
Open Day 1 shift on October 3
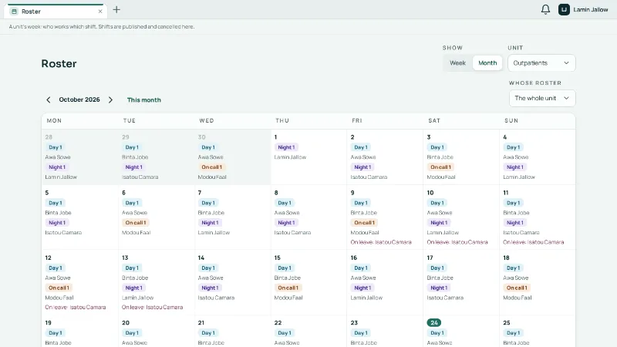click(x=437, y=147)
